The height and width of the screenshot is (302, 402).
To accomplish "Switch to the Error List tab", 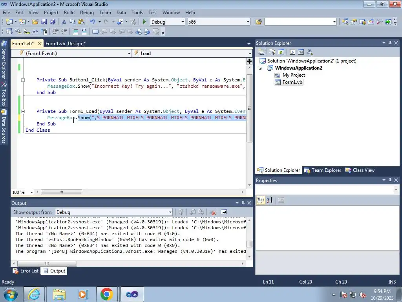I will click(x=26, y=271).
